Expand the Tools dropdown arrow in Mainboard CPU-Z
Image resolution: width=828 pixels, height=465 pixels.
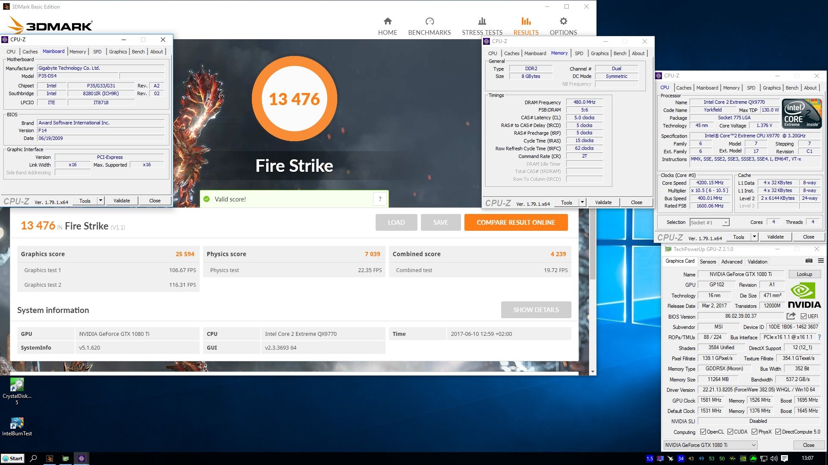(100, 201)
